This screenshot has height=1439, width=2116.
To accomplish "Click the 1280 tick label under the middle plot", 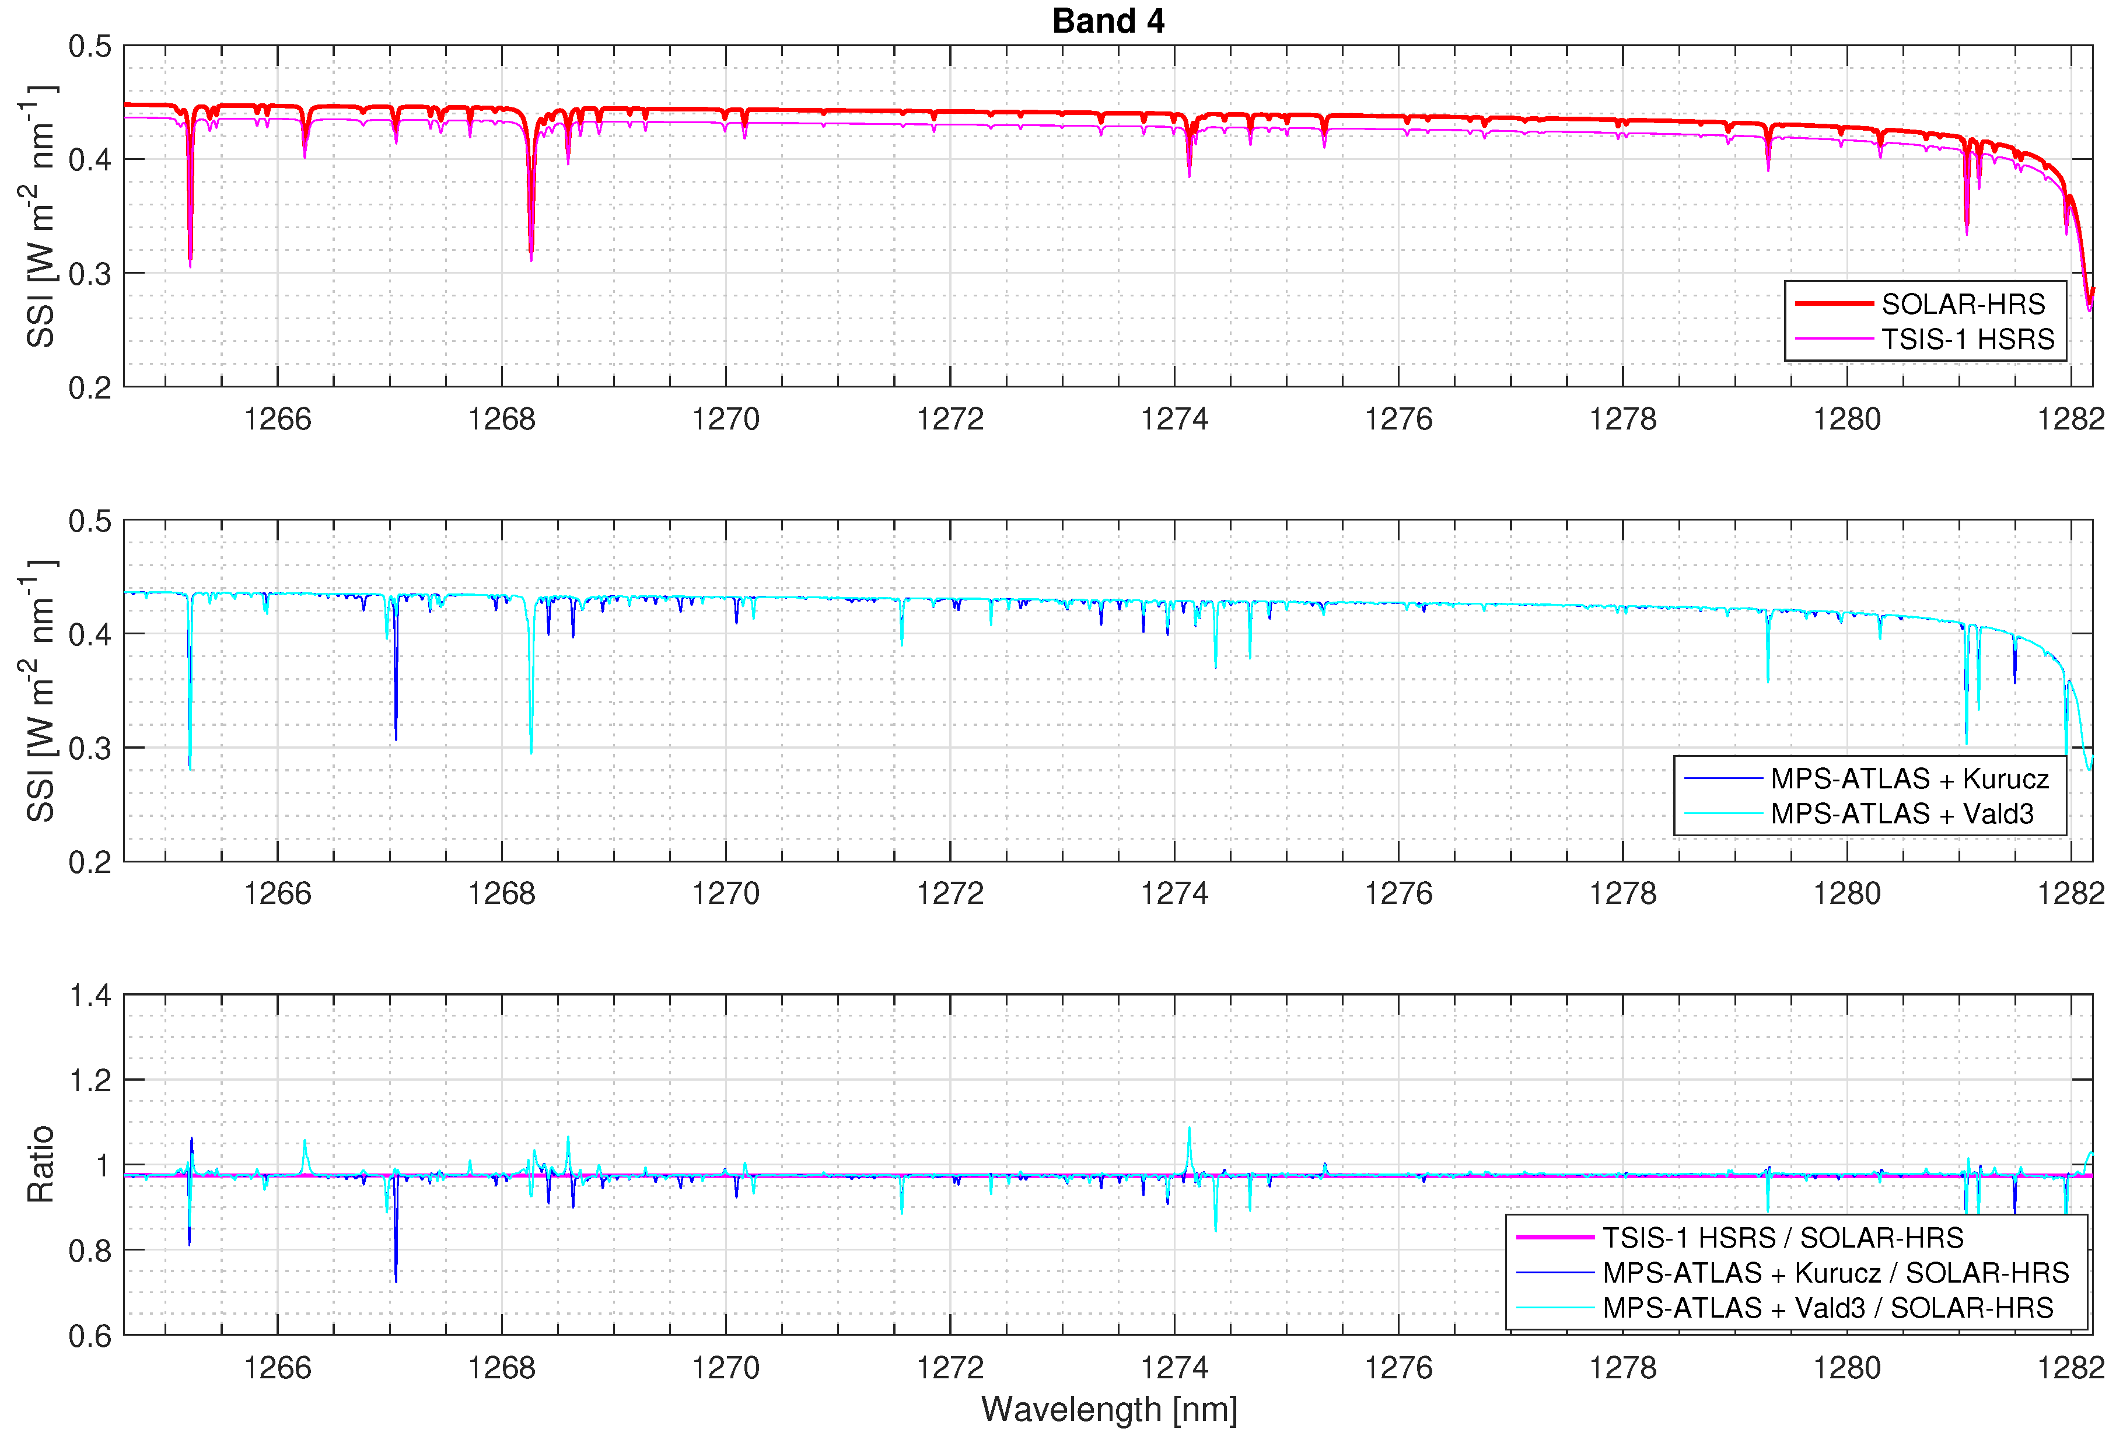I will click(x=1846, y=893).
